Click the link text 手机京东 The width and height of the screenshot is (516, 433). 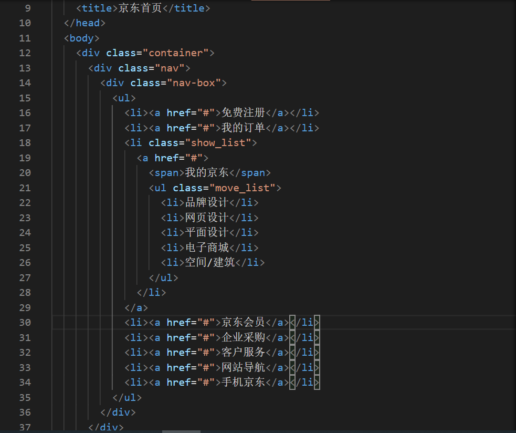tap(243, 382)
